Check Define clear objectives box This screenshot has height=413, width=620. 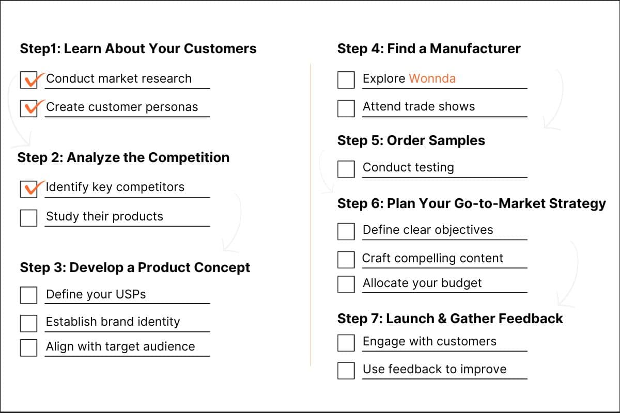pyautogui.click(x=346, y=231)
